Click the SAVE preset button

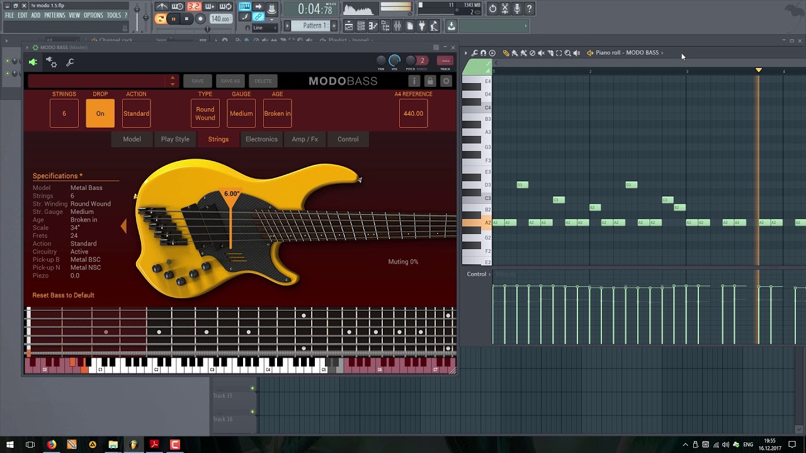pos(198,81)
